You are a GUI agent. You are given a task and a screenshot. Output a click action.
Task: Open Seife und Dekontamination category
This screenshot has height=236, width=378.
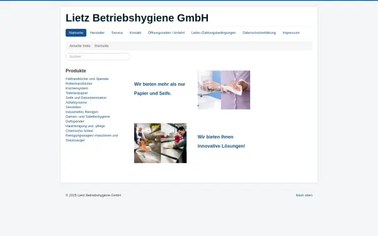tap(86, 98)
